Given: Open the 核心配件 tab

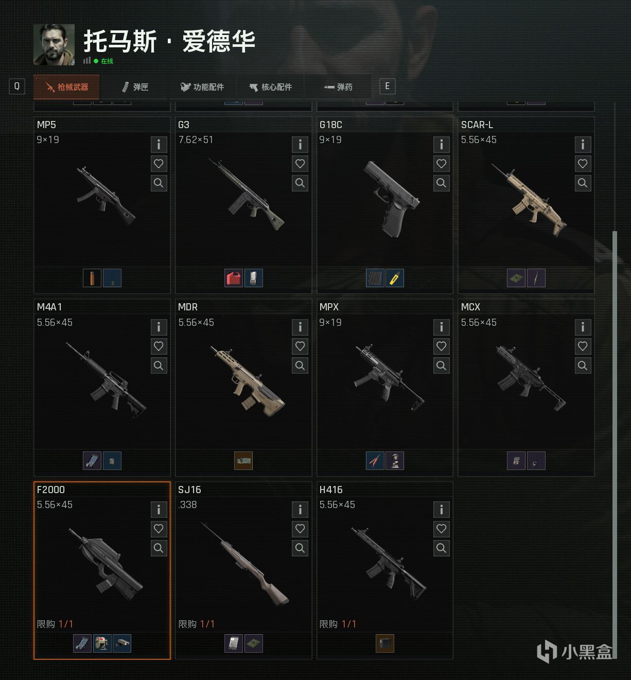Looking at the screenshot, I should click(x=271, y=87).
